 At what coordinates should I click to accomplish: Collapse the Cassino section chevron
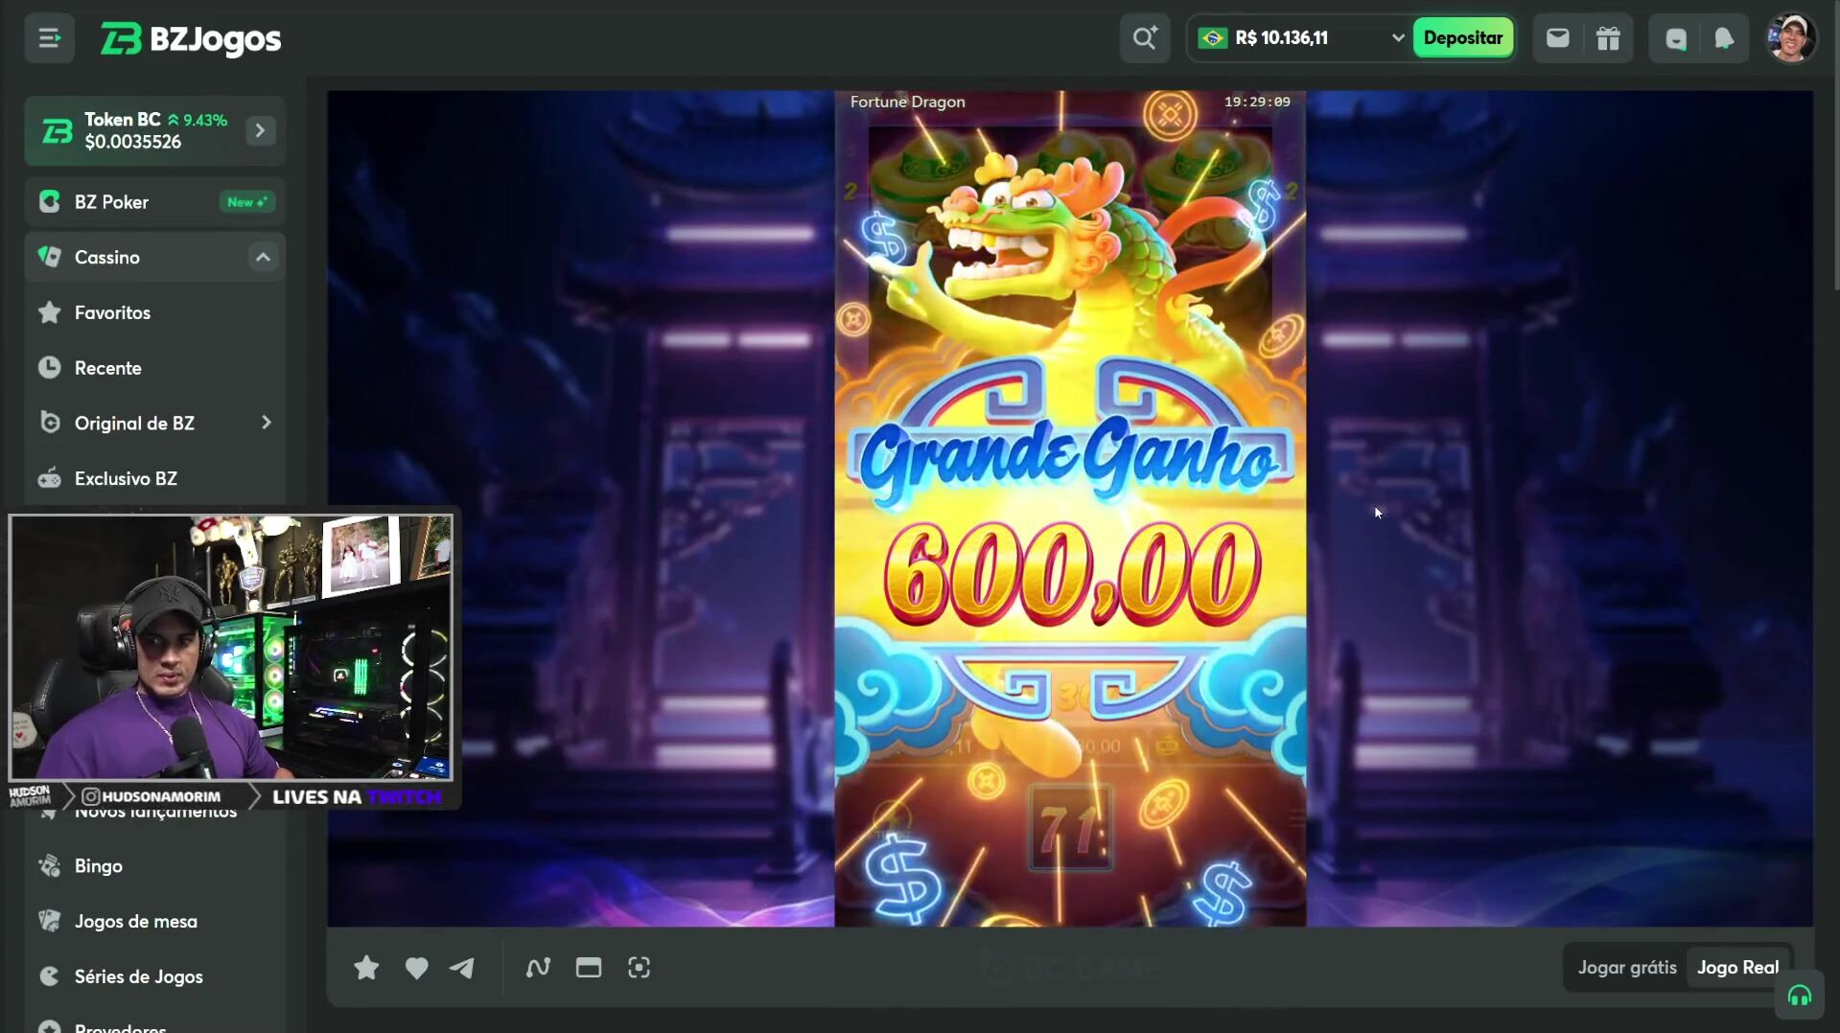[x=263, y=257]
